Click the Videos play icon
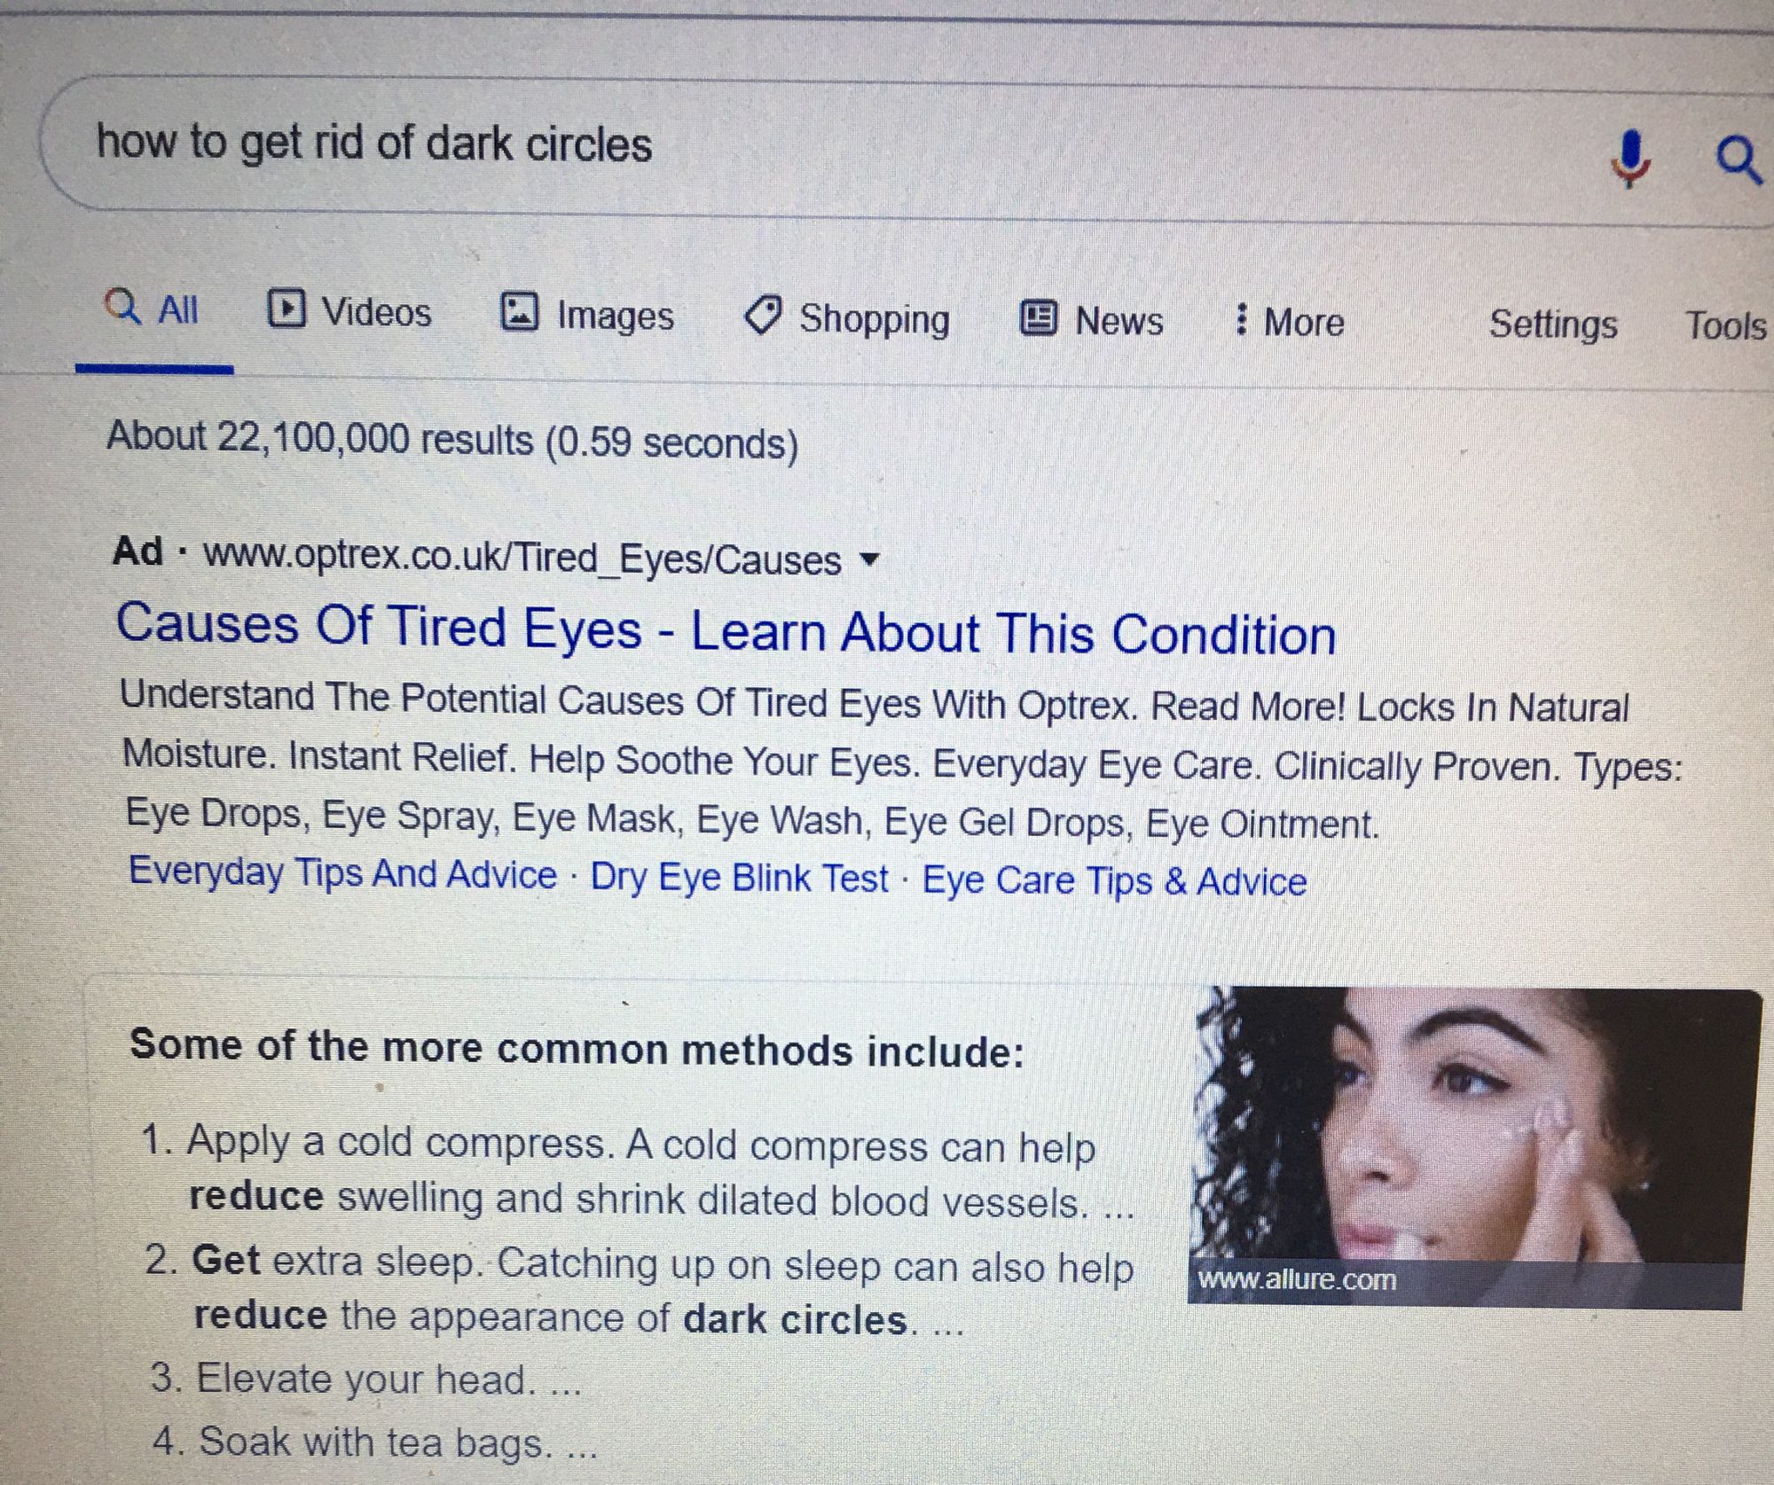Image resolution: width=1774 pixels, height=1485 pixels. 286,309
